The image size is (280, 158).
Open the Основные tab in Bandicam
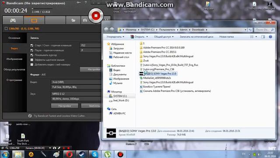(x=14, y=38)
